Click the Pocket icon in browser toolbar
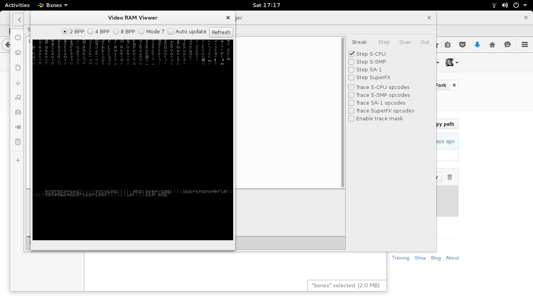The width and height of the screenshot is (533, 301). pyautogui.click(x=462, y=45)
